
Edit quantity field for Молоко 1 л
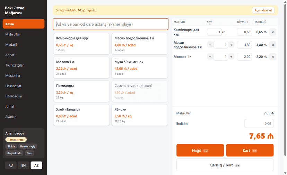(220, 57)
